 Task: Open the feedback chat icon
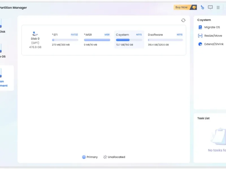(210, 7)
